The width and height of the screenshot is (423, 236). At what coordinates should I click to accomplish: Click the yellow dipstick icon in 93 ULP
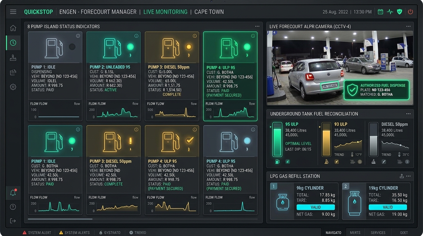coord(337,162)
